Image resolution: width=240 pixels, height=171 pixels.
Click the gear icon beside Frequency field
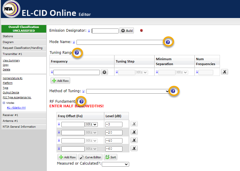104,72
